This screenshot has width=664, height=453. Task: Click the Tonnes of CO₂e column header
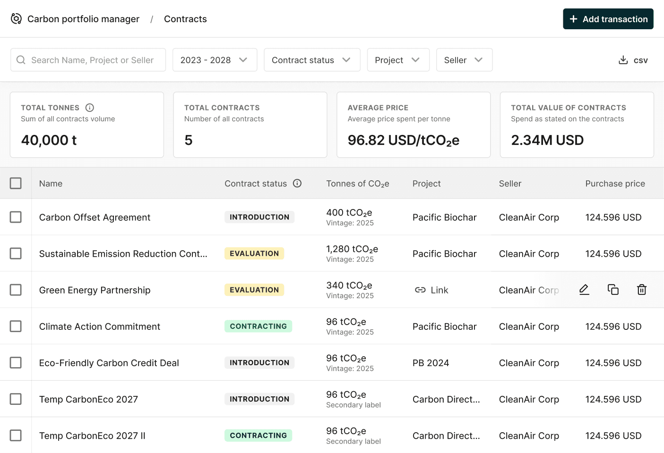357,184
